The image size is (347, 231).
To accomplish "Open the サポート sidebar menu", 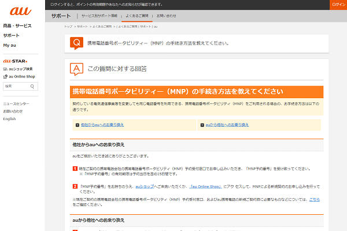I will [12, 35].
